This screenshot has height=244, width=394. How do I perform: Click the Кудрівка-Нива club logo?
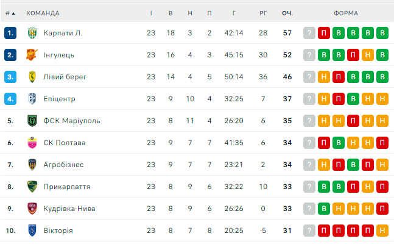pos(32,209)
